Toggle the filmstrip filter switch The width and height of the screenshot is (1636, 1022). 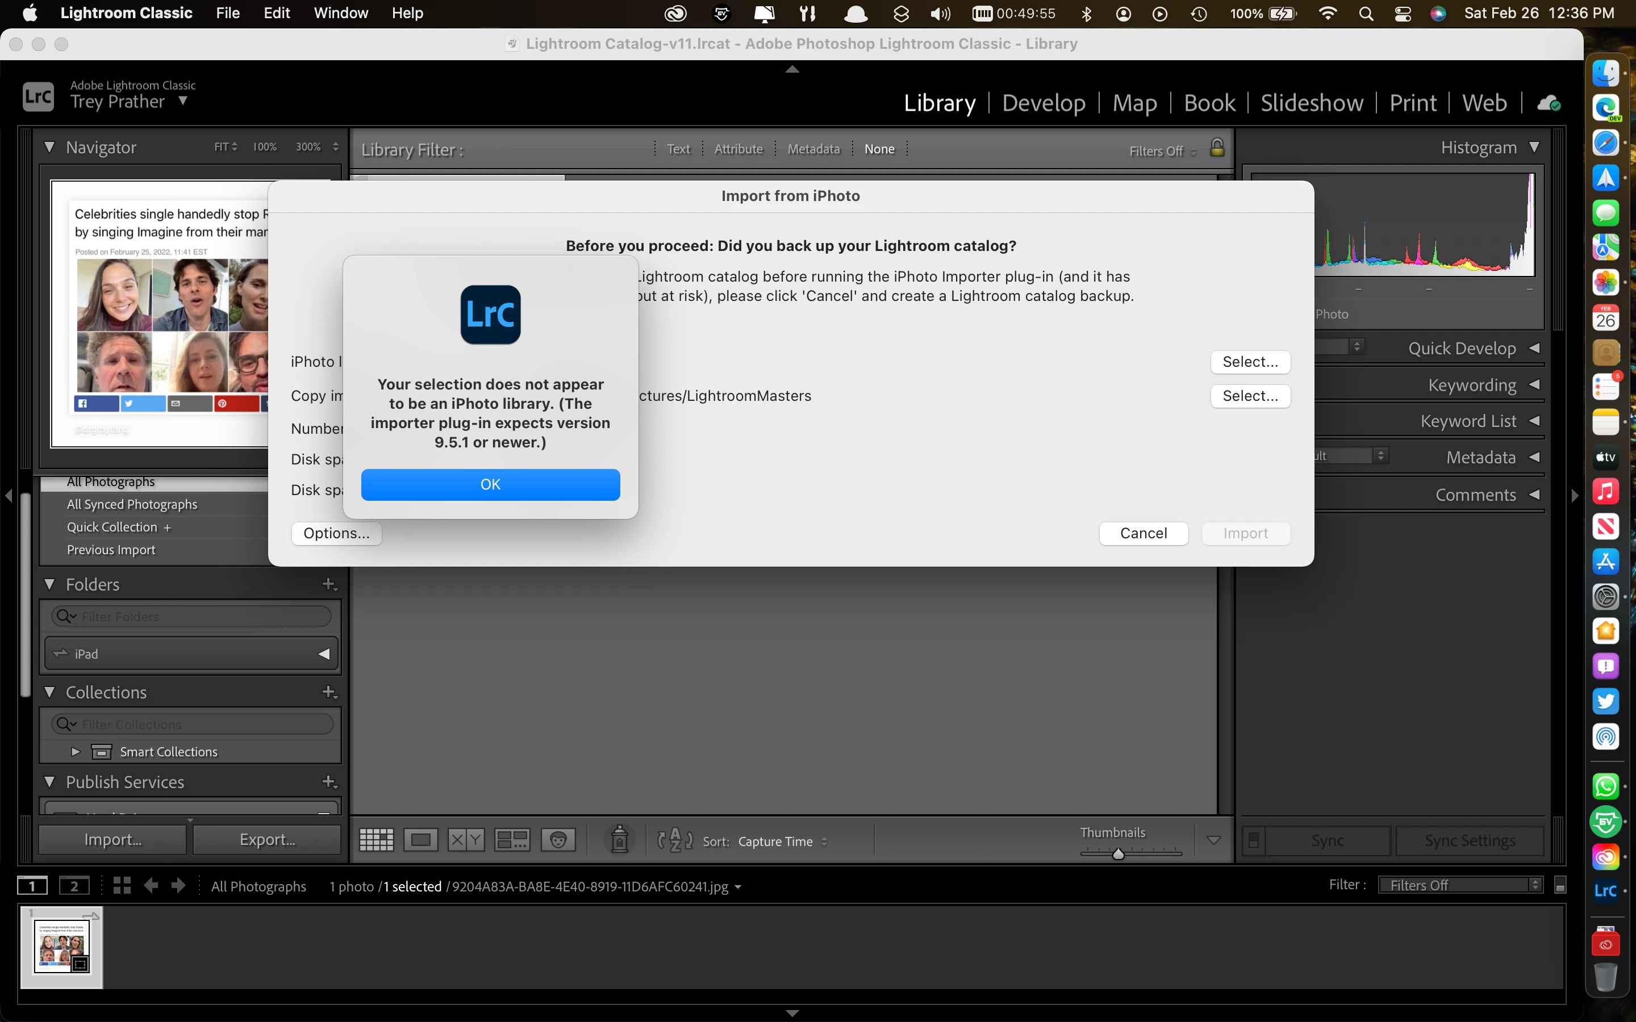1560,886
